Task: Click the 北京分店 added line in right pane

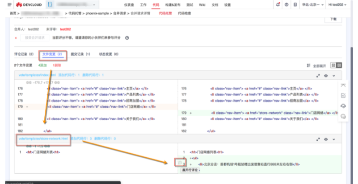Action: point(260,164)
